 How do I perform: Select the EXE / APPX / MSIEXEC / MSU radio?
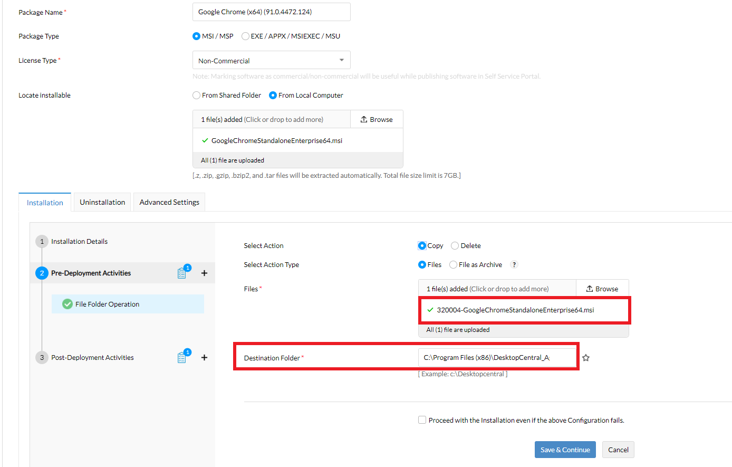(x=245, y=36)
